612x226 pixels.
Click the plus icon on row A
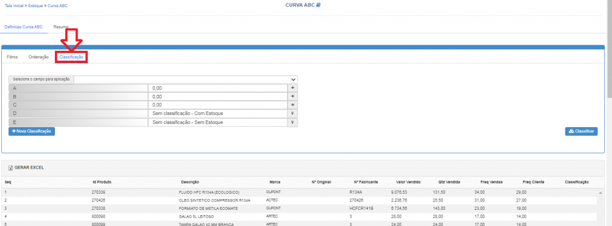coord(293,88)
